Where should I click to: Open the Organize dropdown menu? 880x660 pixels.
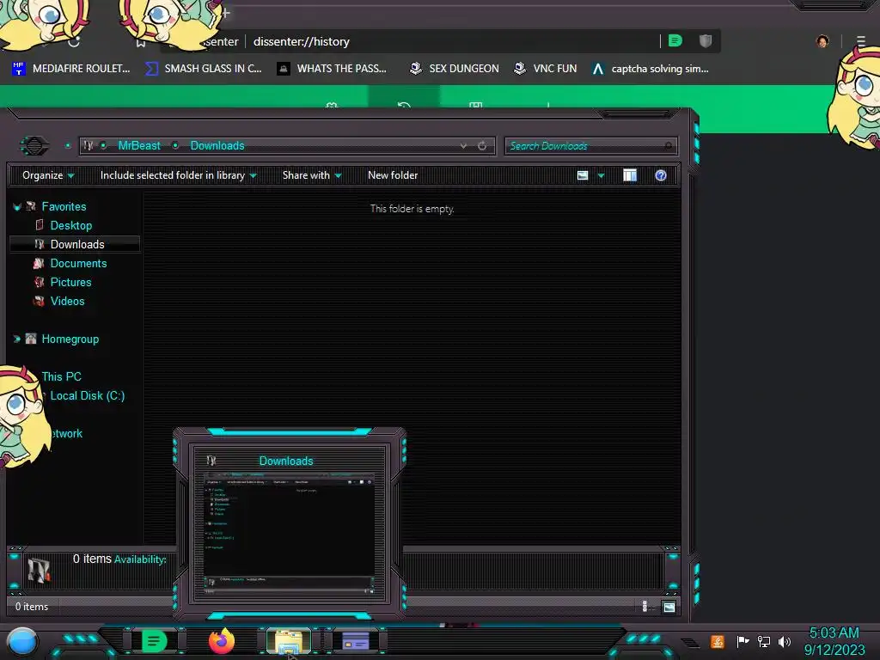click(x=48, y=175)
